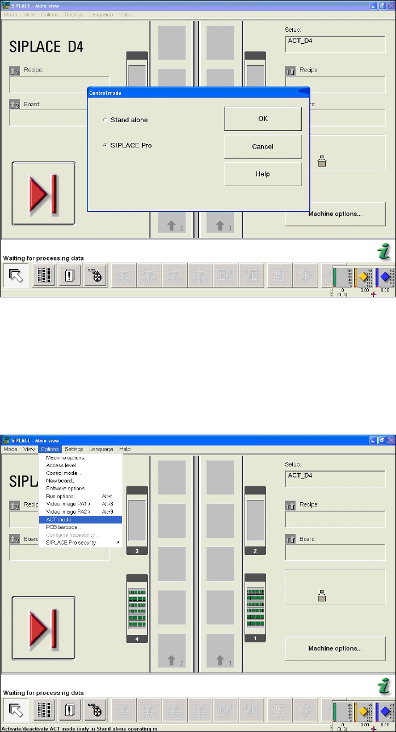Select pointer arrow tool in window with Options menu open
Viewport: 396px width, 732px height.
[15, 710]
